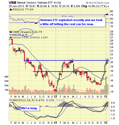This screenshot has height=125, width=119.
Task: Click the MACD black line legend marker
Action: [11, 100]
